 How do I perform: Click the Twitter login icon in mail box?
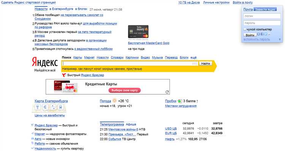tap(266, 34)
